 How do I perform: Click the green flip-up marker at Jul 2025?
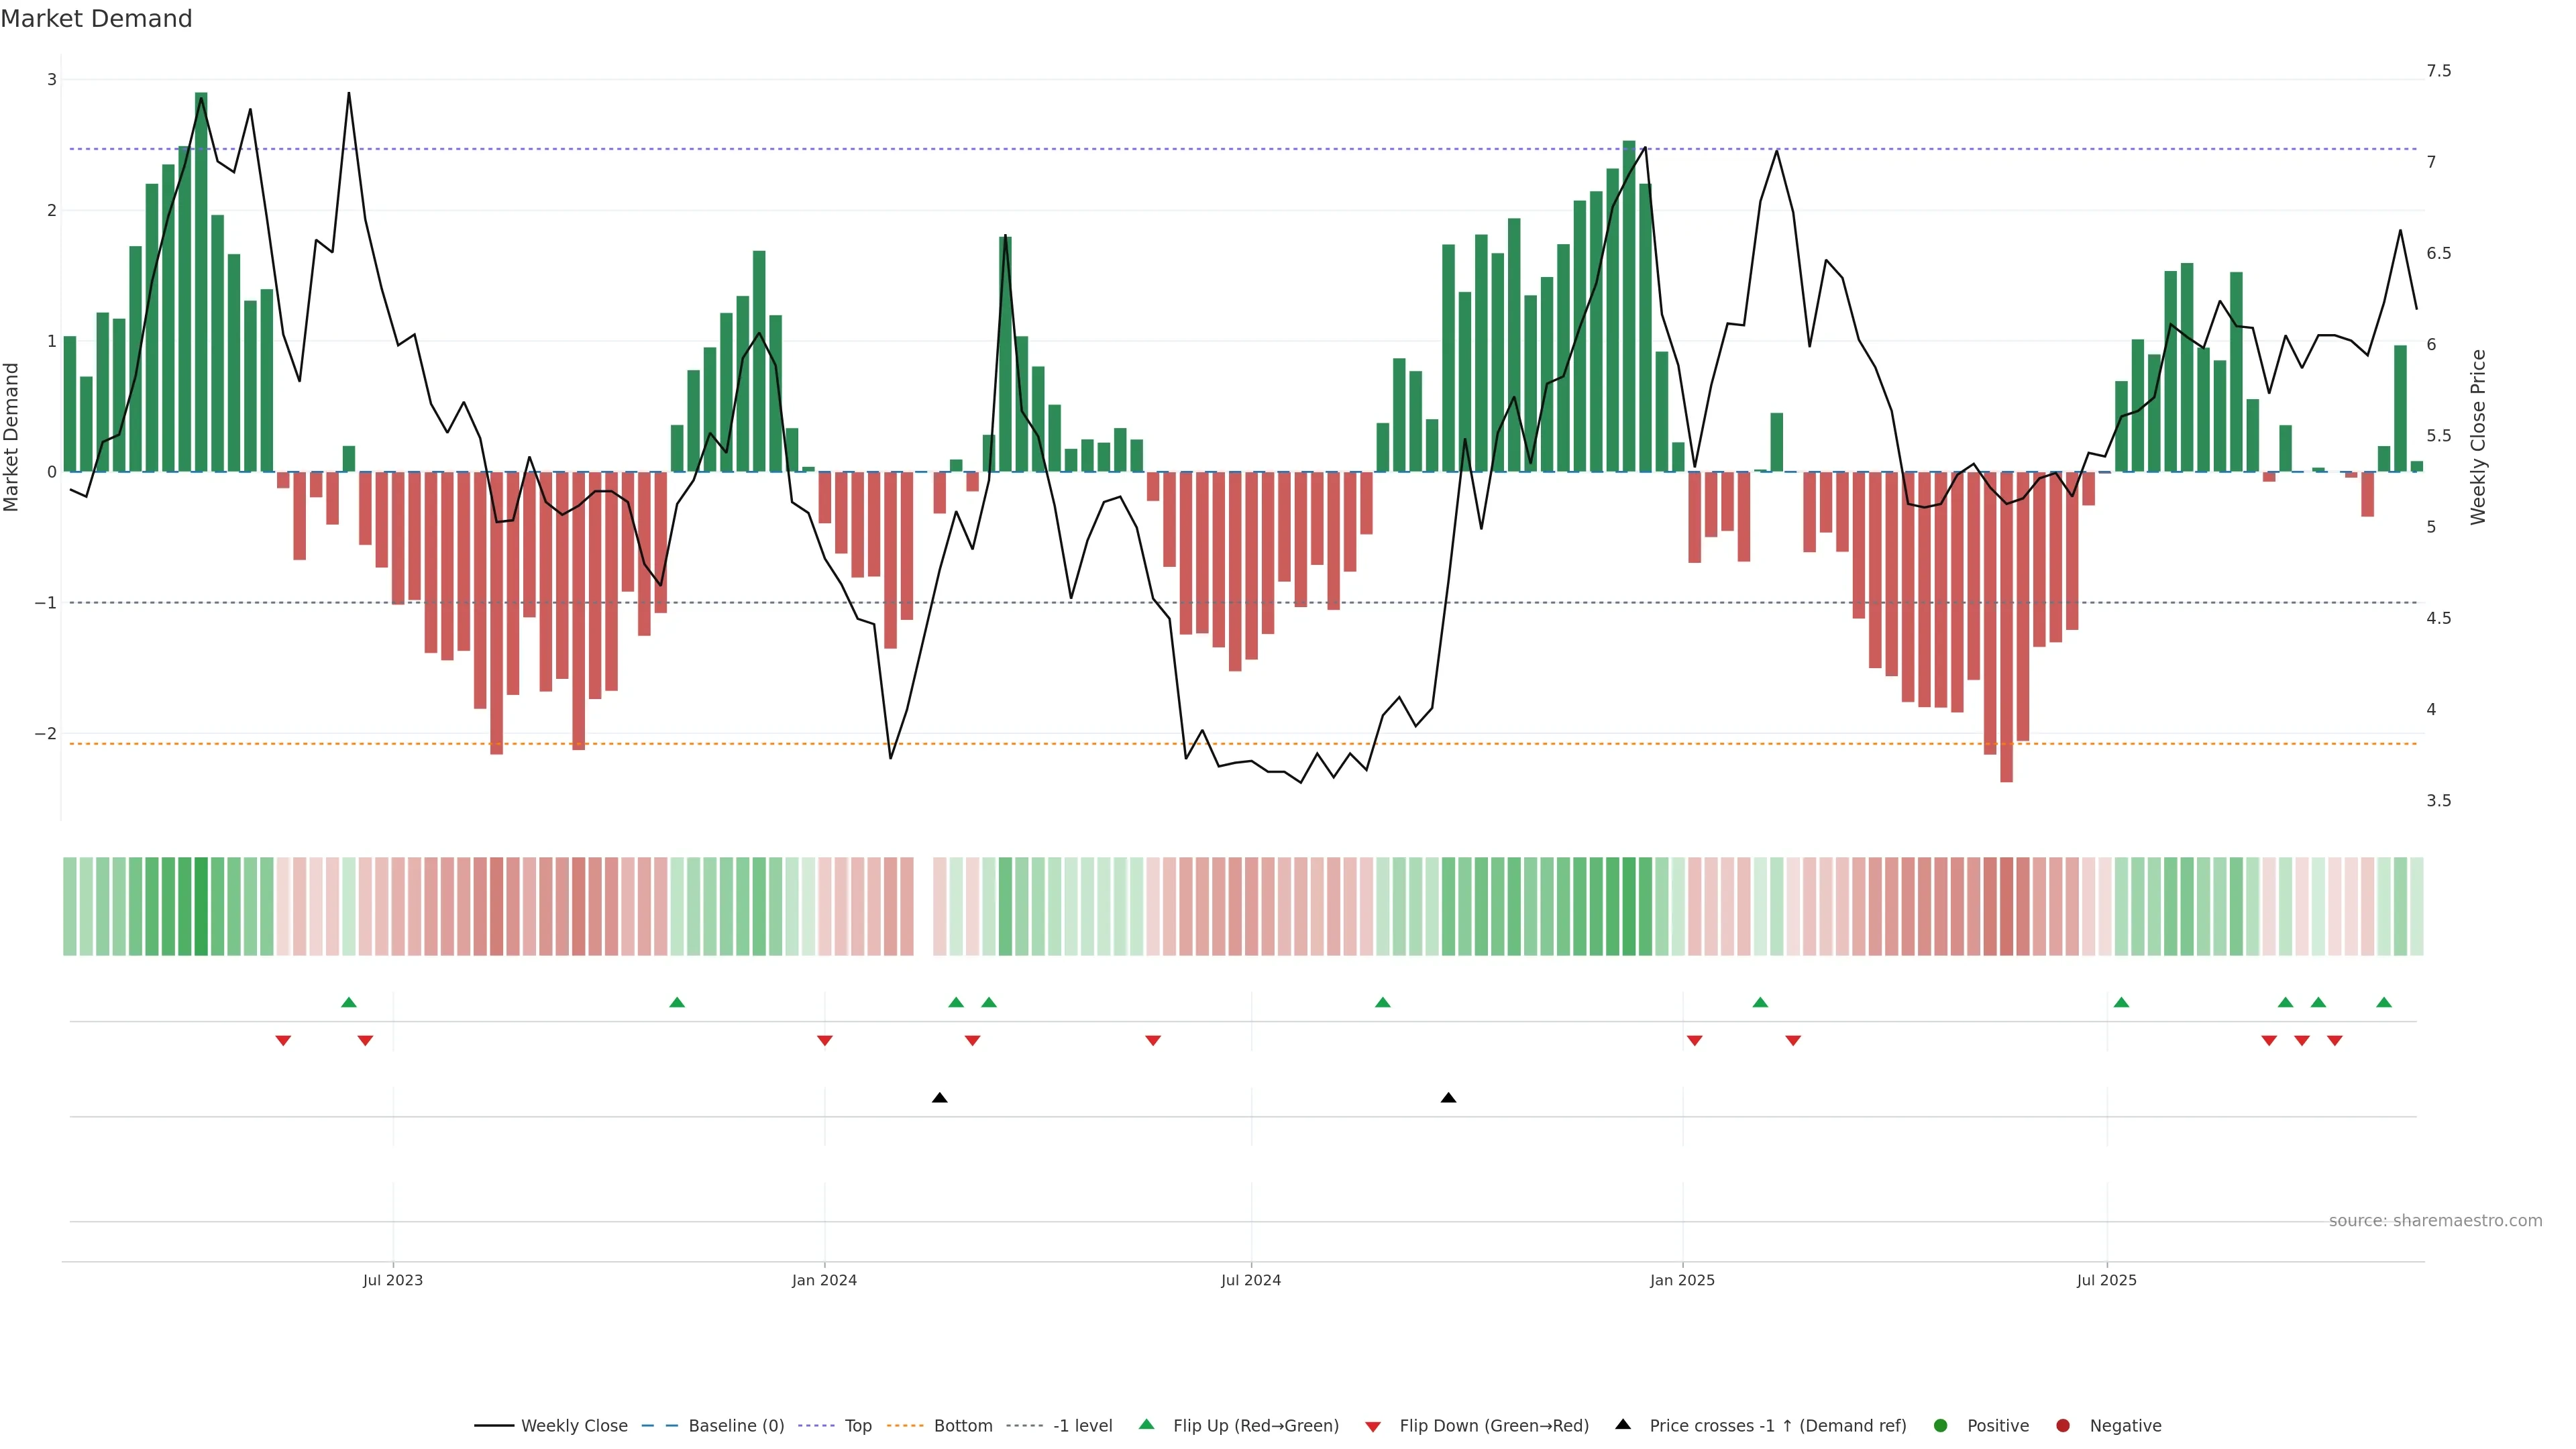(2121, 1002)
